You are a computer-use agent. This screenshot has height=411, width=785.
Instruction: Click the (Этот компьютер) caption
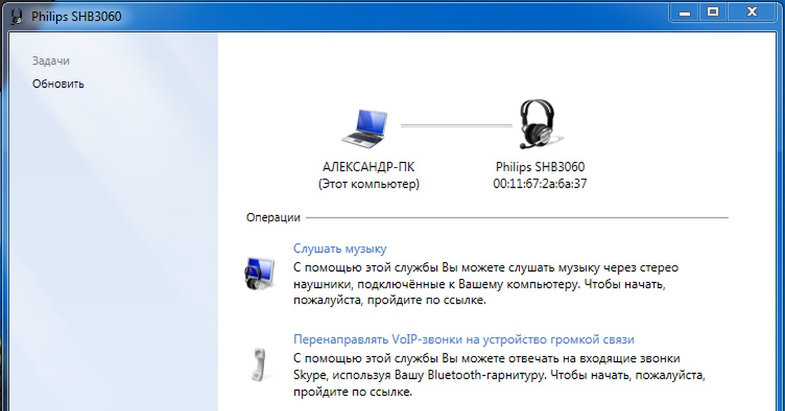pyautogui.click(x=368, y=184)
